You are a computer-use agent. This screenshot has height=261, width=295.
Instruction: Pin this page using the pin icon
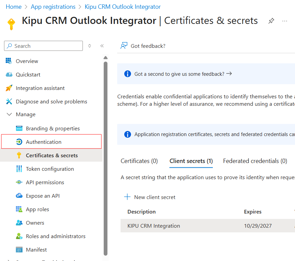pyautogui.click(x=271, y=21)
